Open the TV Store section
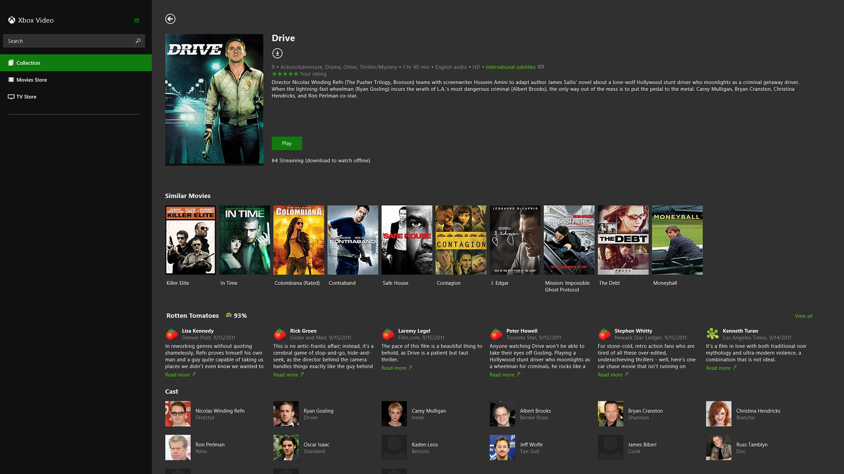 [76, 96]
